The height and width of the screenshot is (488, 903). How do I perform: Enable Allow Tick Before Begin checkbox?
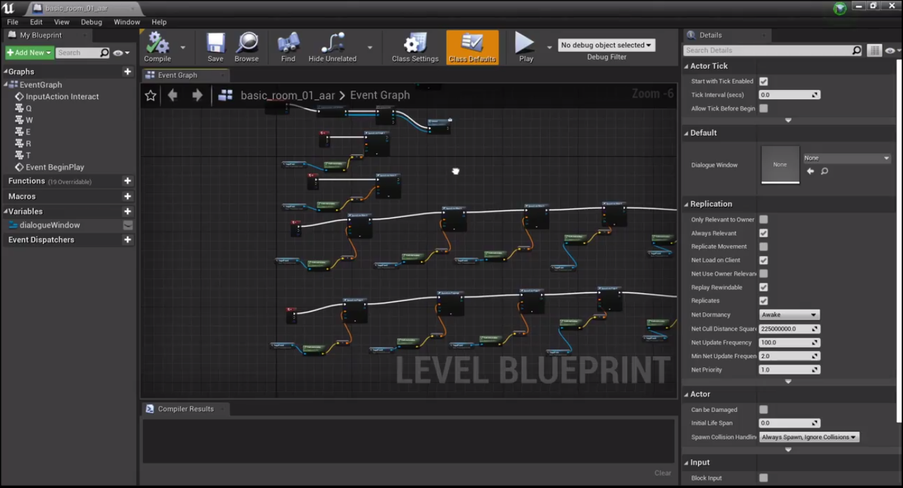point(763,108)
